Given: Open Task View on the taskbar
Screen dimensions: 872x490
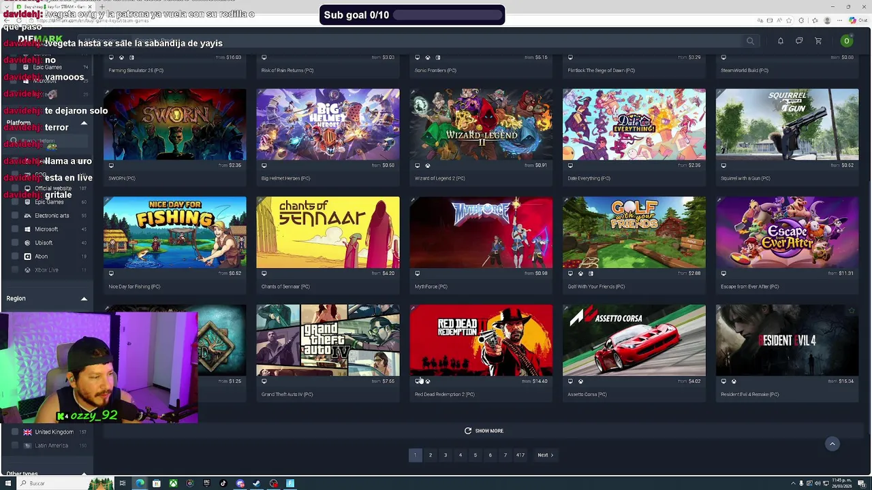Looking at the screenshot, I should tap(123, 484).
